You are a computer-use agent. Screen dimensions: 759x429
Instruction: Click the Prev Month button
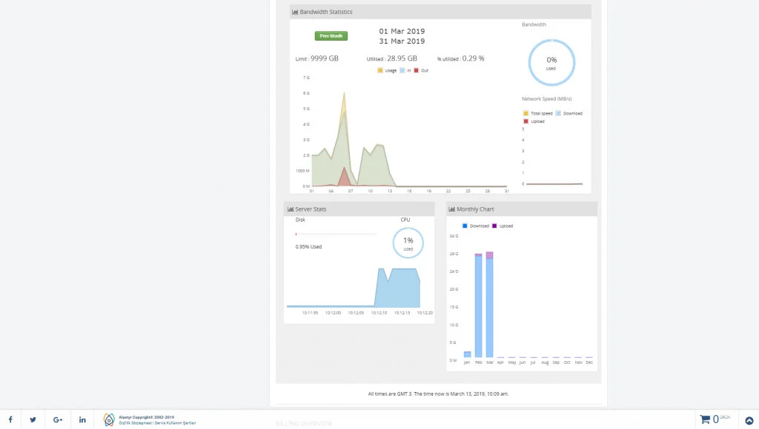pos(331,36)
